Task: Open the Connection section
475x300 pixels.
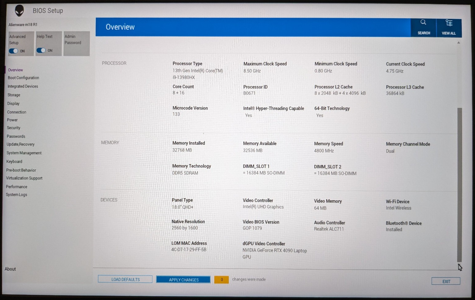Action: pos(17,112)
